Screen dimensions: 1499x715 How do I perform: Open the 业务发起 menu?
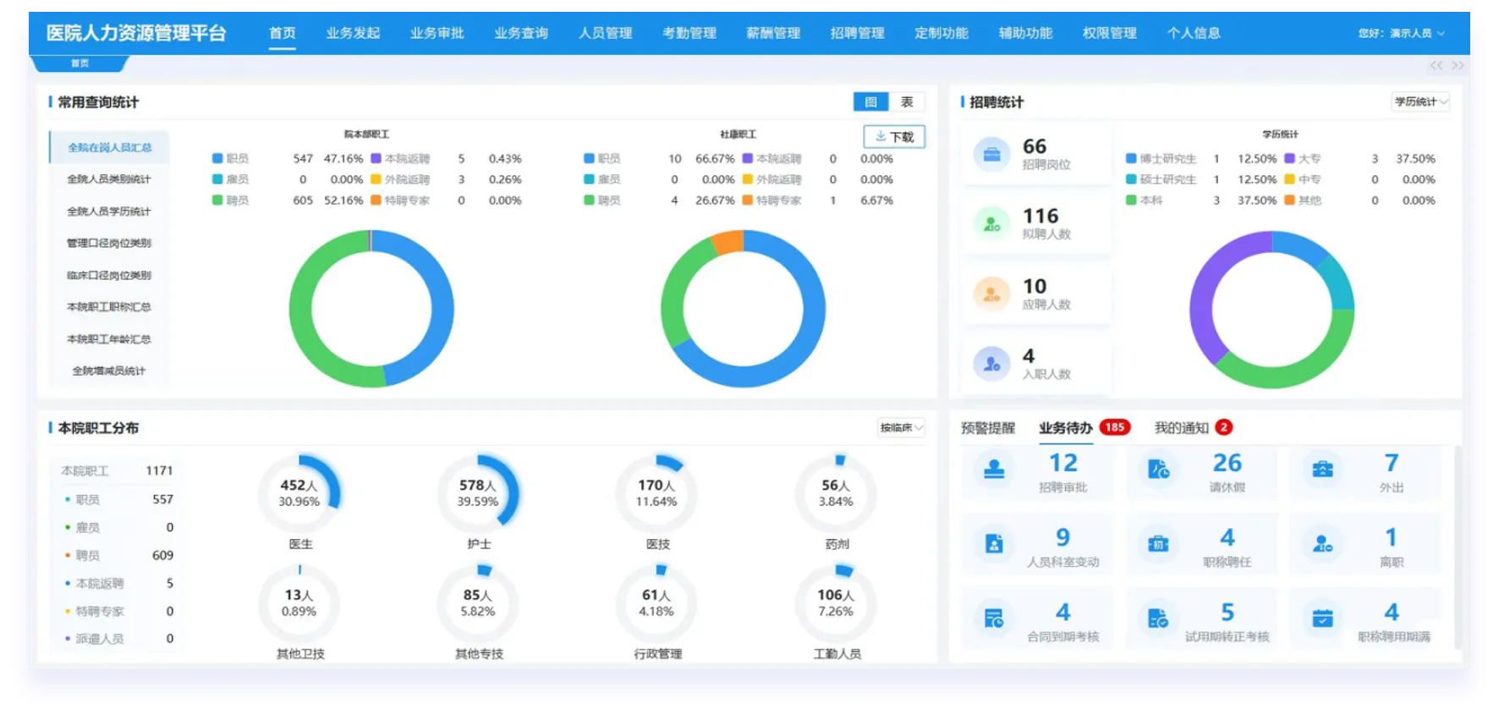point(353,33)
